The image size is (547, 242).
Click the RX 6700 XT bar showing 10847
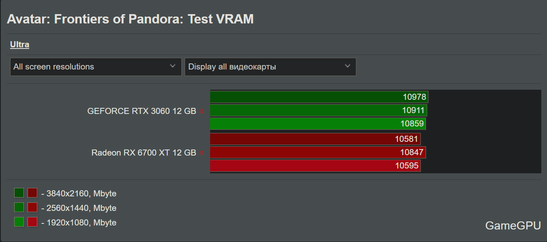318,152
